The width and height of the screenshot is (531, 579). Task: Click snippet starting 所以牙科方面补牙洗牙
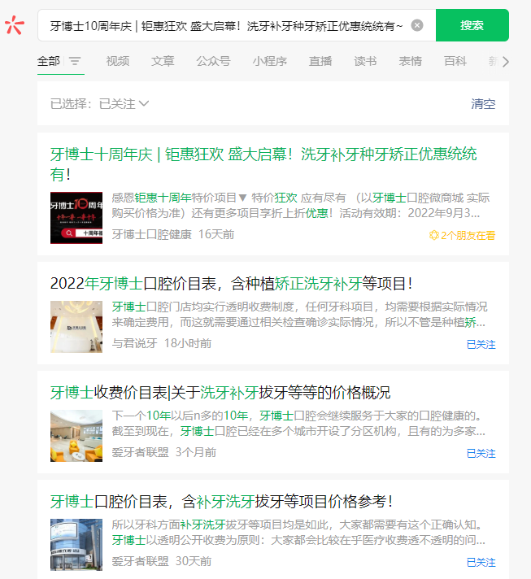coord(298,532)
